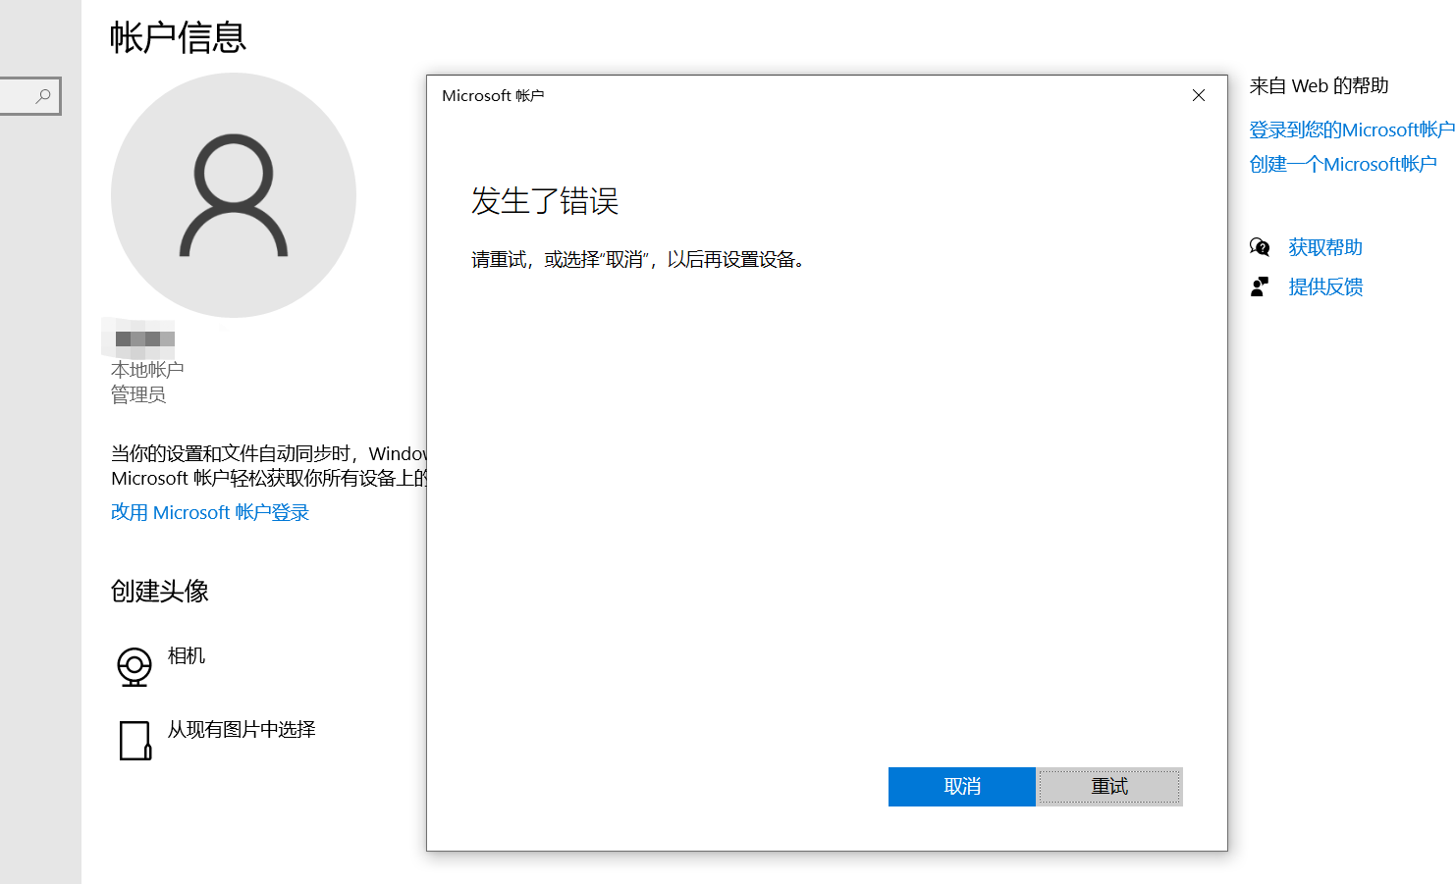This screenshot has width=1455, height=884.
Task: Click the user avatar profile picture
Action: tap(234, 195)
